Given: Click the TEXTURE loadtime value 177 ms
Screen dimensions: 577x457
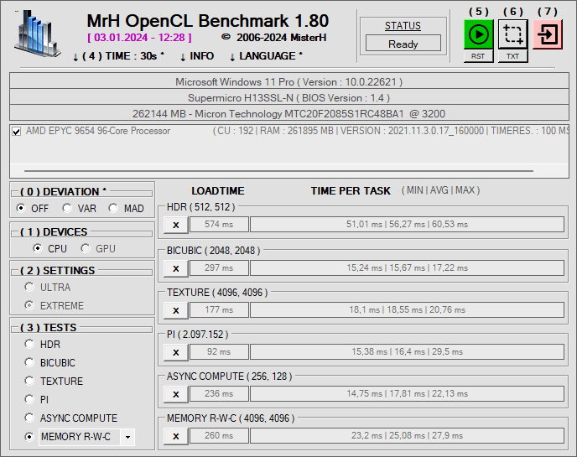Looking at the screenshot, I should (x=219, y=310).
